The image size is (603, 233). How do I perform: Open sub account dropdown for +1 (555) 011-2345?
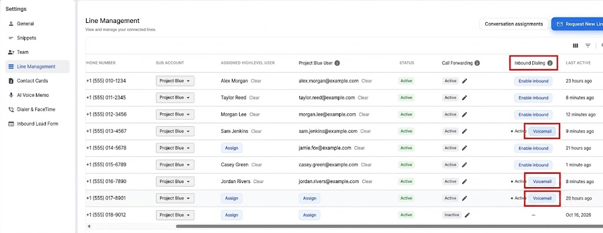pos(175,98)
